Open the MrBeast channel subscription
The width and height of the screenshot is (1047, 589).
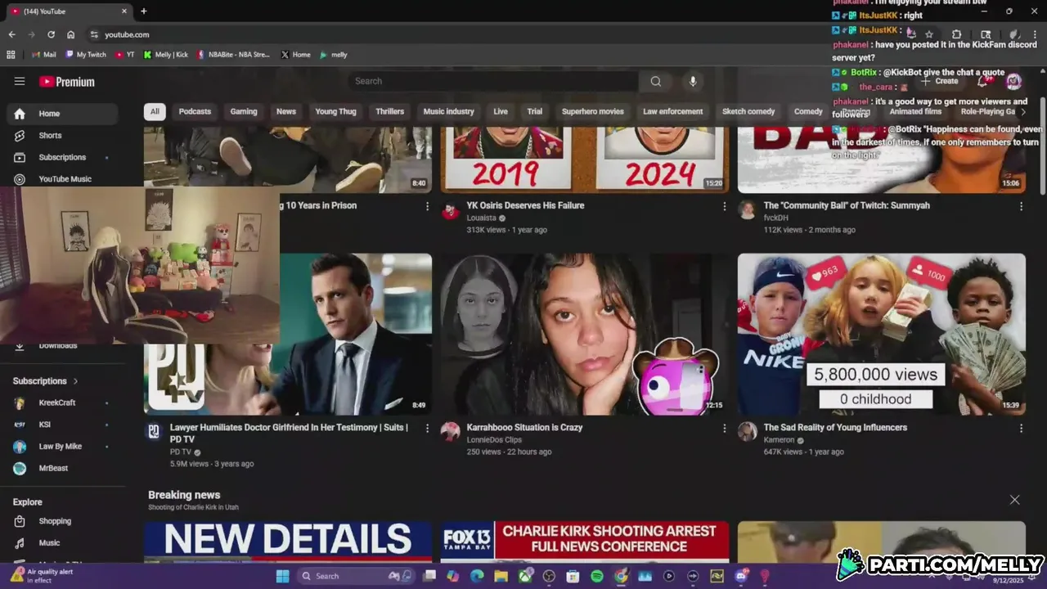click(62, 468)
